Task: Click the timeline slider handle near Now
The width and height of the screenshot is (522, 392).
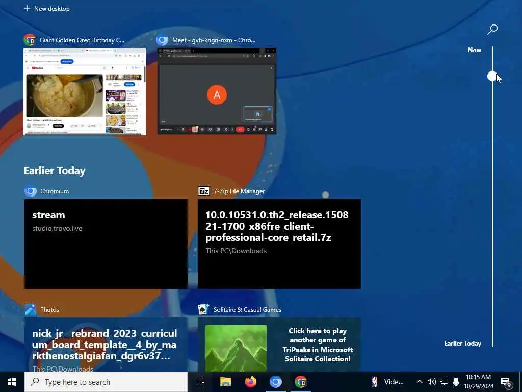Action: pyautogui.click(x=492, y=76)
